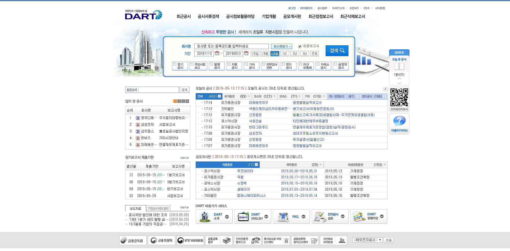The width and height of the screenshot is (510, 251).
Task: Open the FAQ shortcut
Action: coord(291,216)
